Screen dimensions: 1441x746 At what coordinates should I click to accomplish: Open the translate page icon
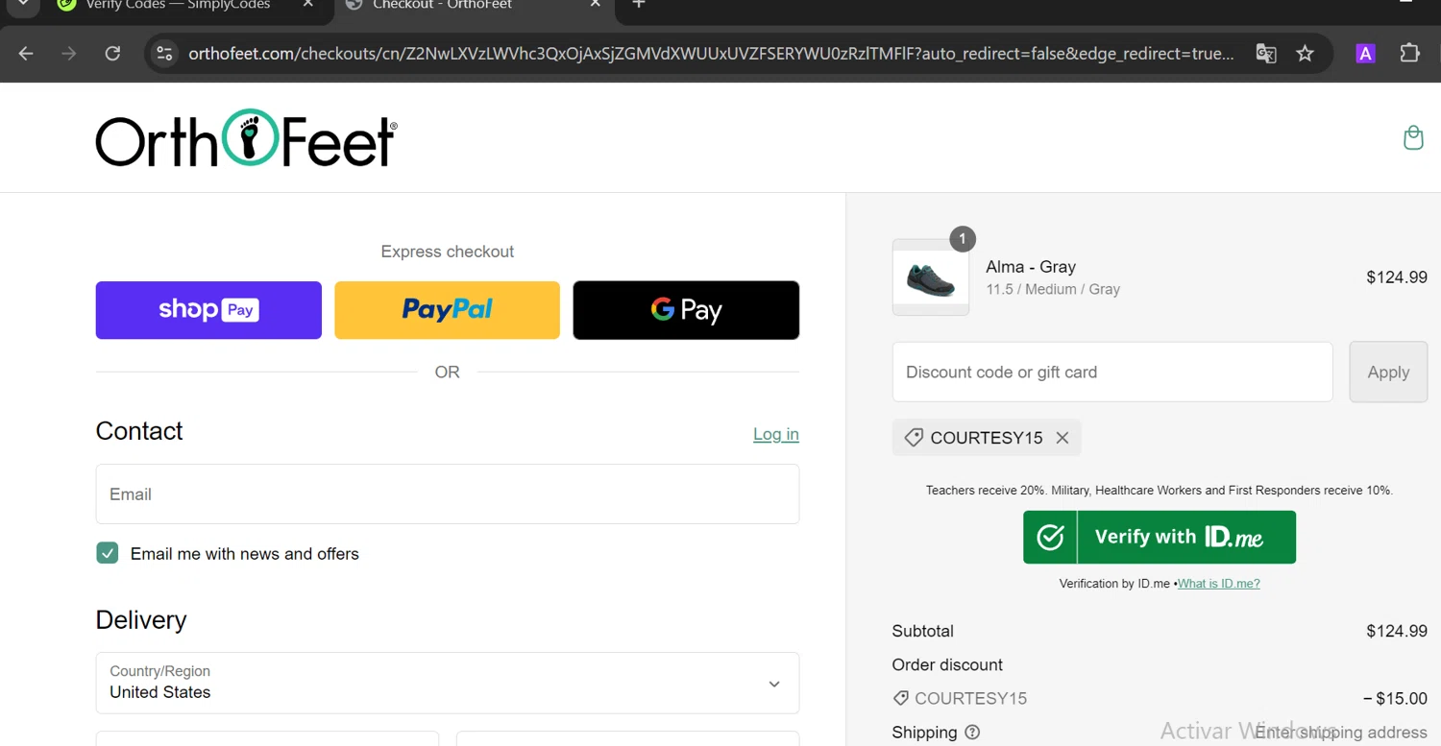pyautogui.click(x=1266, y=54)
